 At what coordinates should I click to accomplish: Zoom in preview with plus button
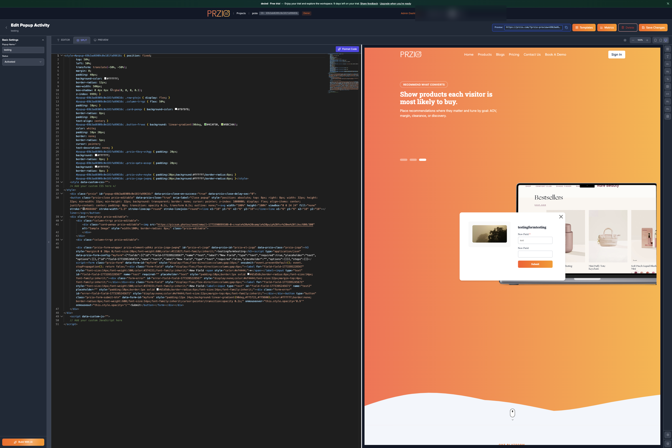[x=647, y=40]
